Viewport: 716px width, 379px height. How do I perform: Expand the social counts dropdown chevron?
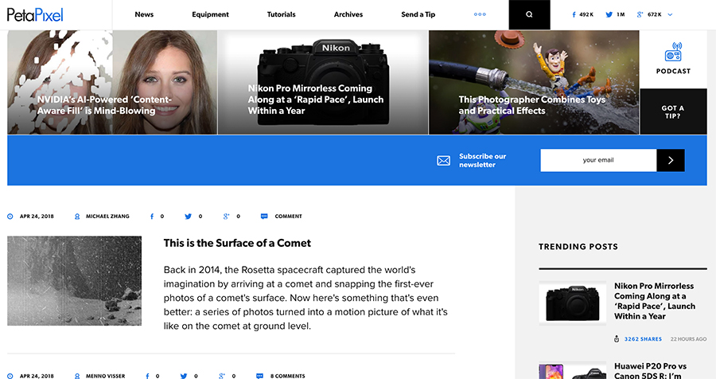[x=670, y=14]
